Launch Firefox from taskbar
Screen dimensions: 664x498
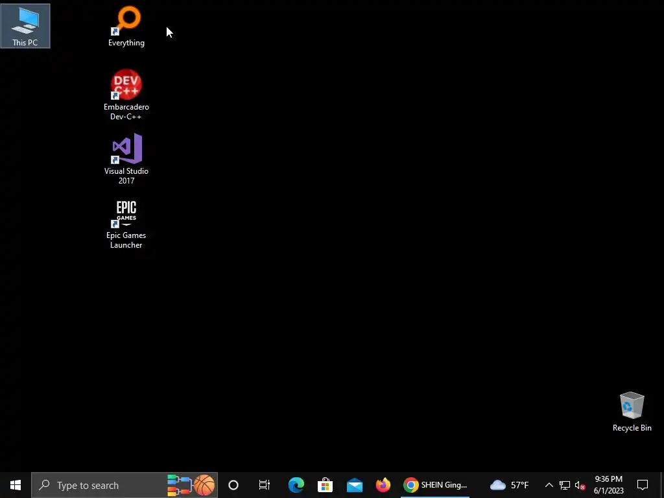(383, 485)
